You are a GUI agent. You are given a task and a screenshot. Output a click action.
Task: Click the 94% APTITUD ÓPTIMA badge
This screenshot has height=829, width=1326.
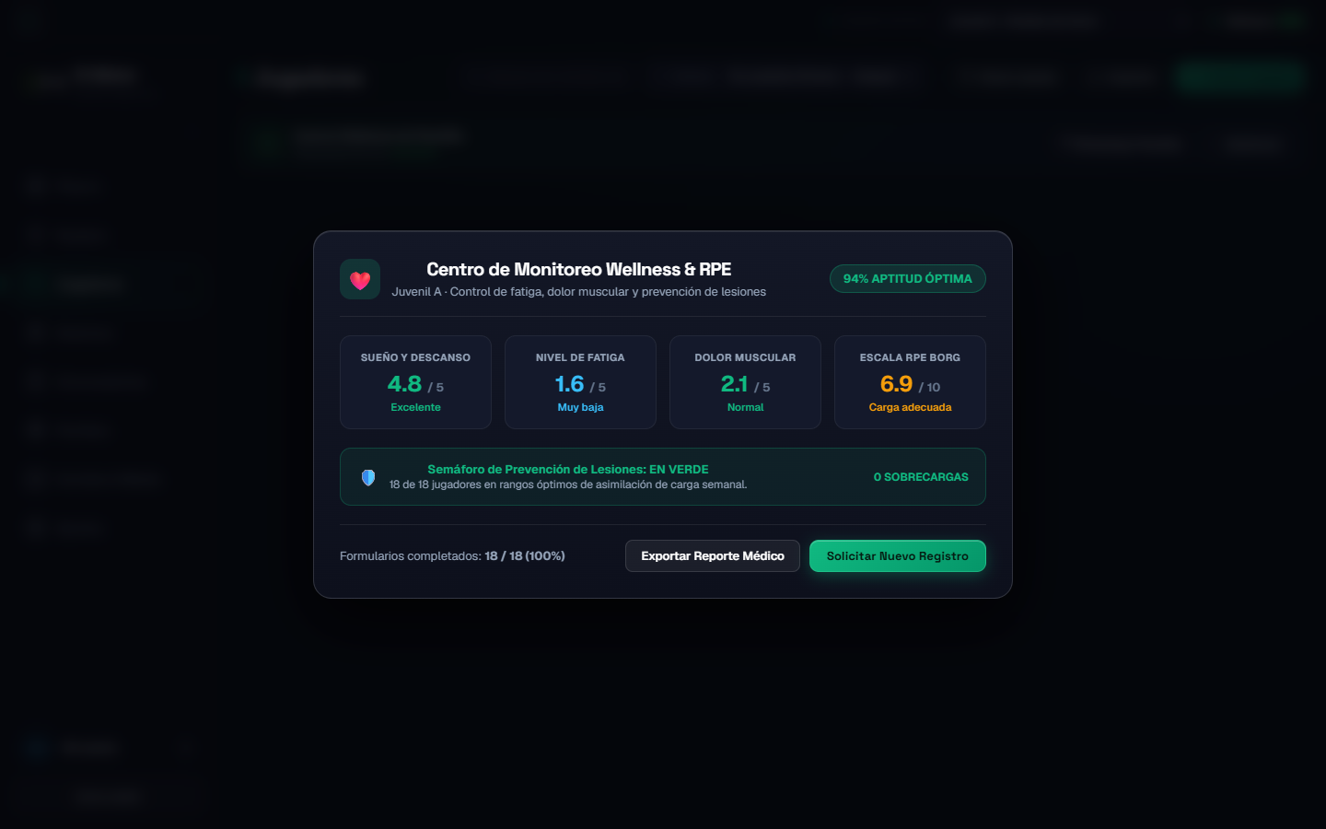pyautogui.click(x=908, y=278)
